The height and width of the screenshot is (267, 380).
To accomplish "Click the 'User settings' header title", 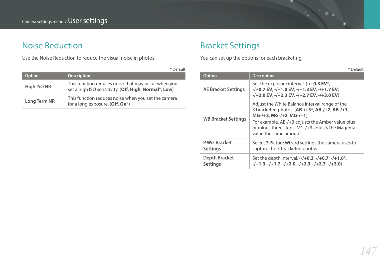I will point(88,21).
